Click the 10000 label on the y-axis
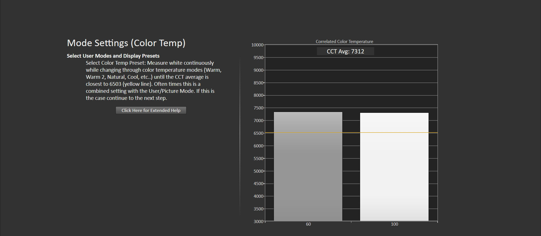541x236 pixels. point(257,45)
